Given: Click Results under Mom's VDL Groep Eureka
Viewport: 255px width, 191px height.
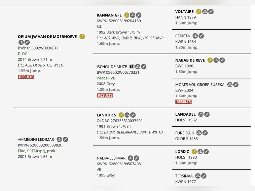Looking at the screenshot, I should tap(184, 102).
